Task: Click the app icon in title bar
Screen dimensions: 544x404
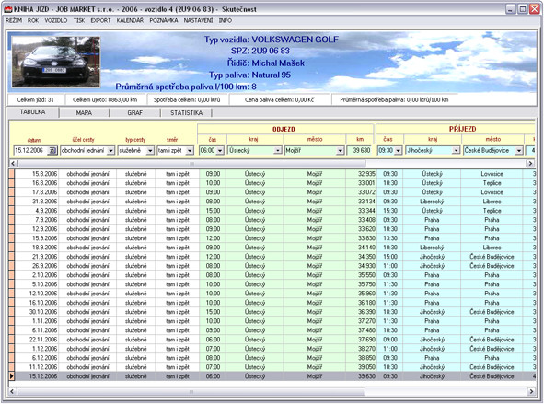Action: click(8, 9)
